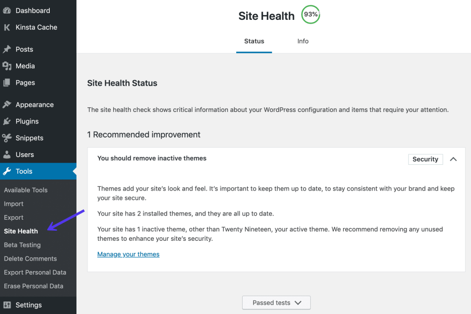
Task: Click the Plugins plug icon
Action: click(x=7, y=121)
